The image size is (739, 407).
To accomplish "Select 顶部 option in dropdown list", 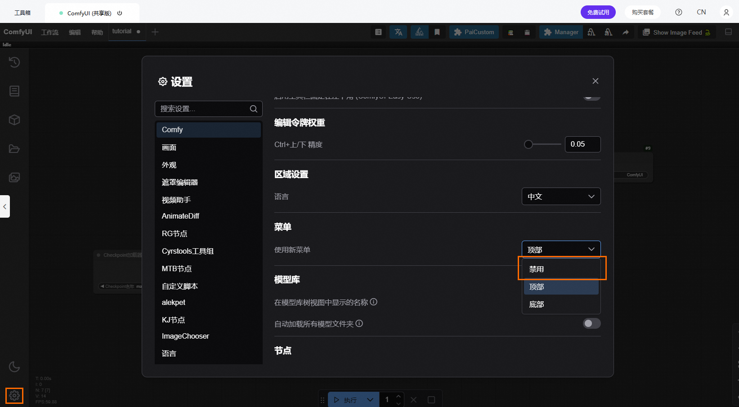I will (561, 286).
